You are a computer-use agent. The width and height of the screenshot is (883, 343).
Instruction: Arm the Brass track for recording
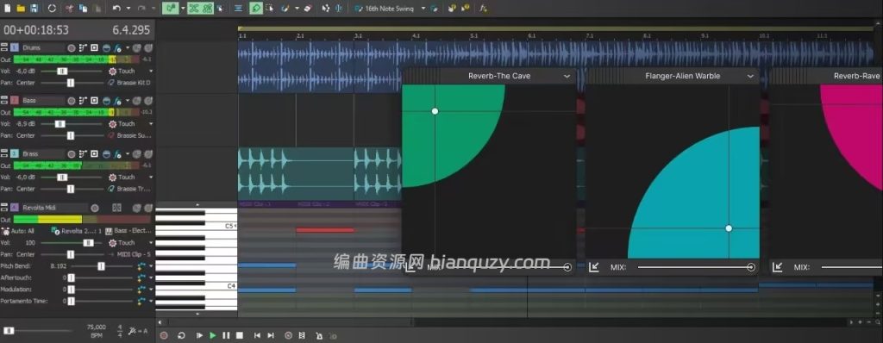(72, 153)
